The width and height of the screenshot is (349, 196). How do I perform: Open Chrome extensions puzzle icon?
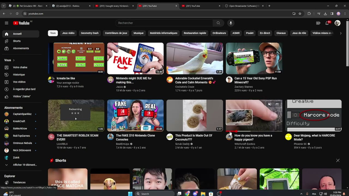click(309, 14)
